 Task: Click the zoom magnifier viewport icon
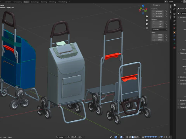click(146, 17)
